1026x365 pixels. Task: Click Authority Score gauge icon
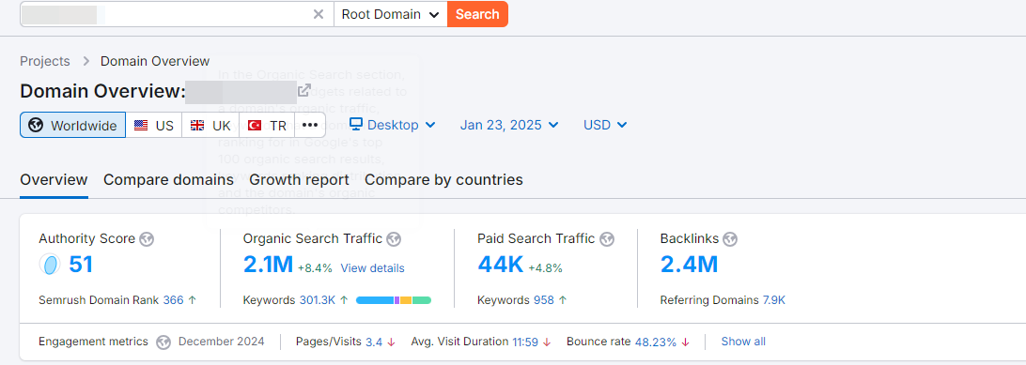[x=50, y=265]
